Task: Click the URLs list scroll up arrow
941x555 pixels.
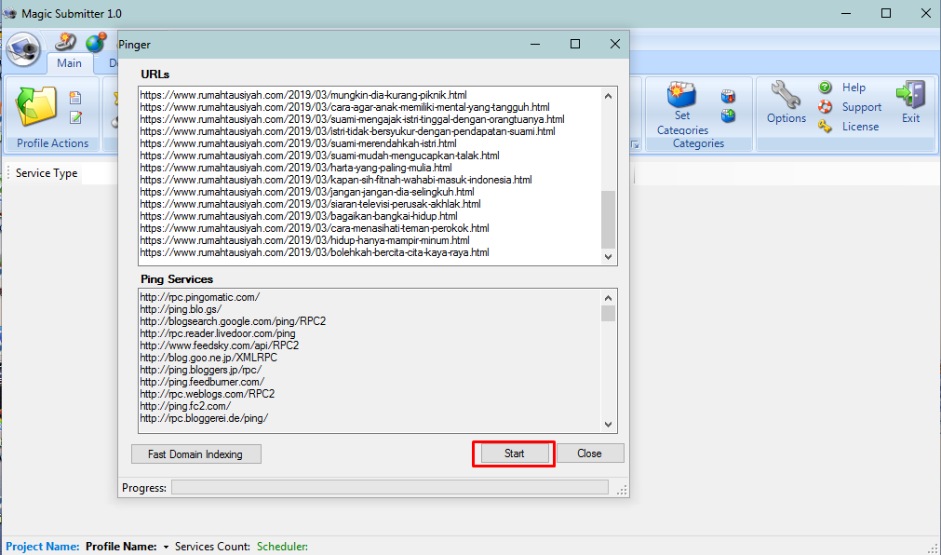Action: click(x=609, y=96)
